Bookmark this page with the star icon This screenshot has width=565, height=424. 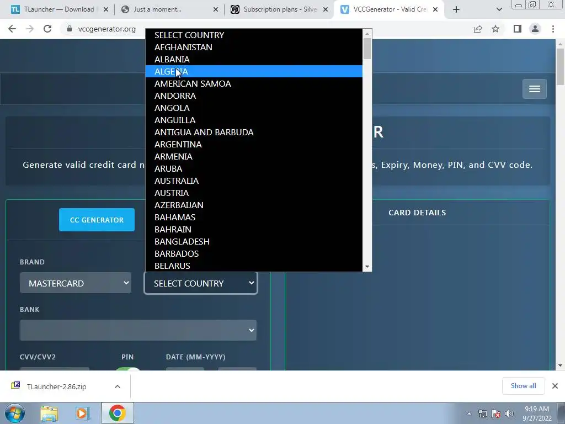pyautogui.click(x=495, y=29)
